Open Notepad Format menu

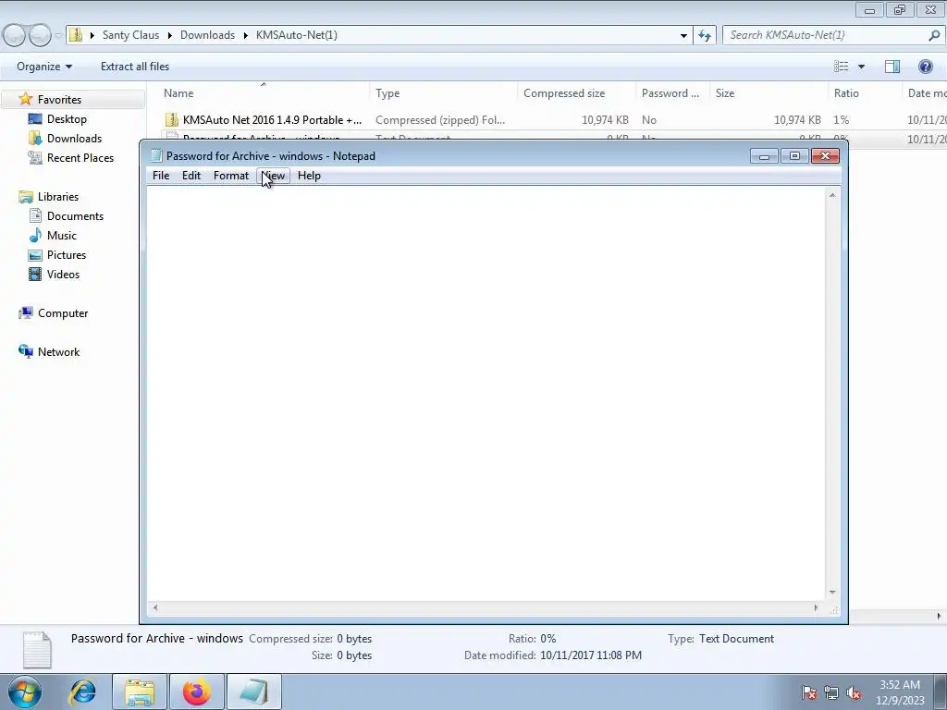coord(230,176)
